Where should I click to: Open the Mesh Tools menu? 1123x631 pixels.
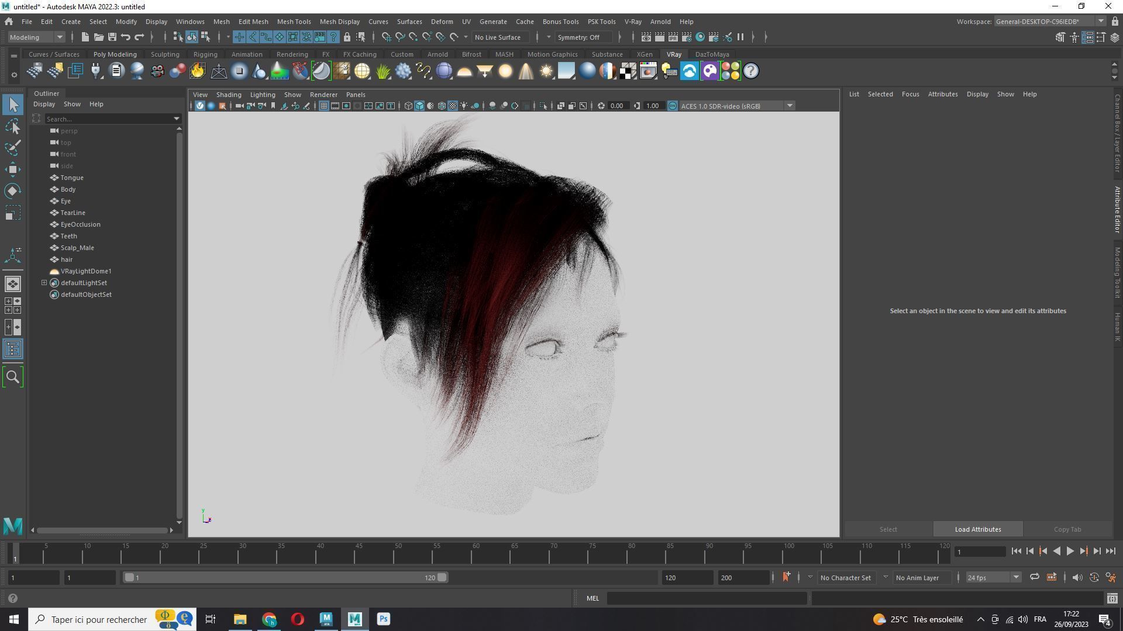point(294,22)
